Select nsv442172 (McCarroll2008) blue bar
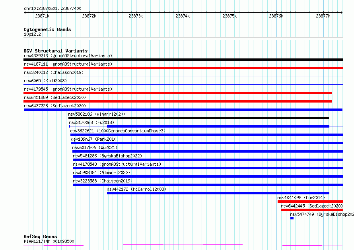The width and height of the screenshot is (354, 250). pos(218,193)
